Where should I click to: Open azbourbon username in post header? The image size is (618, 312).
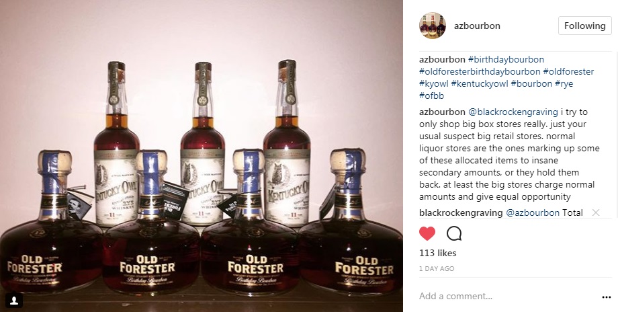pyautogui.click(x=477, y=26)
